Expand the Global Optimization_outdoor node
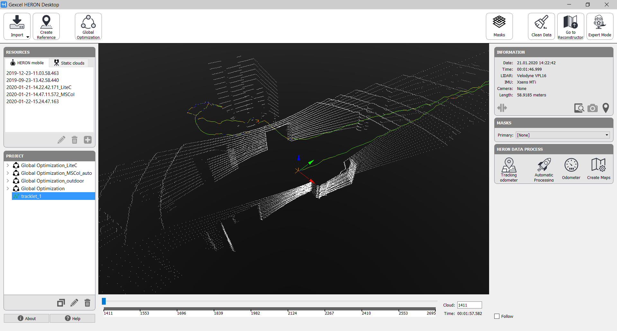Screen dimensions: 617x331 pyautogui.click(x=8, y=181)
